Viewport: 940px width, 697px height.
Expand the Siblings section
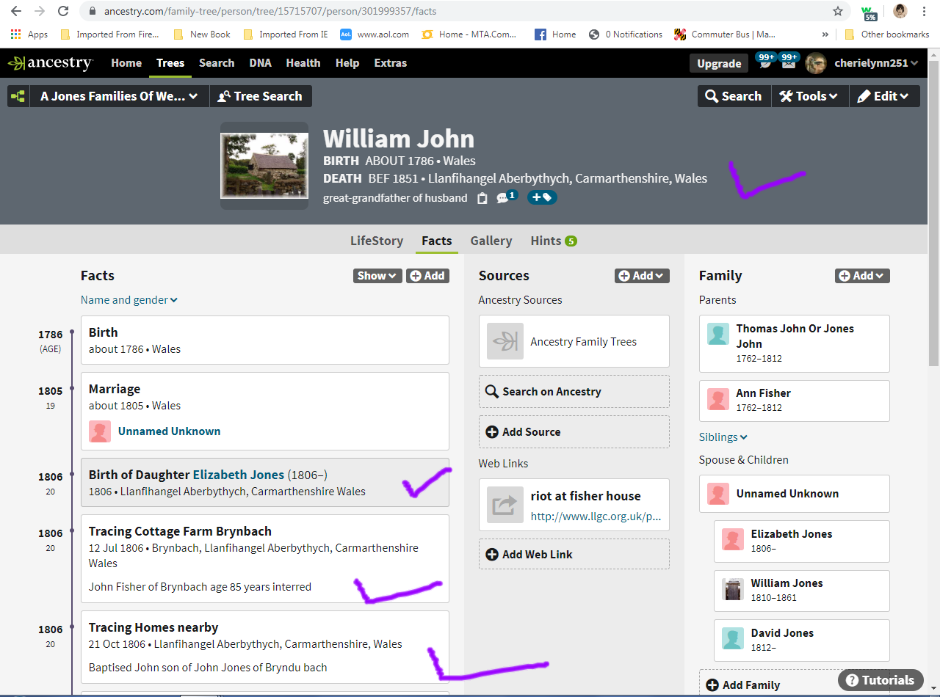tap(723, 437)
